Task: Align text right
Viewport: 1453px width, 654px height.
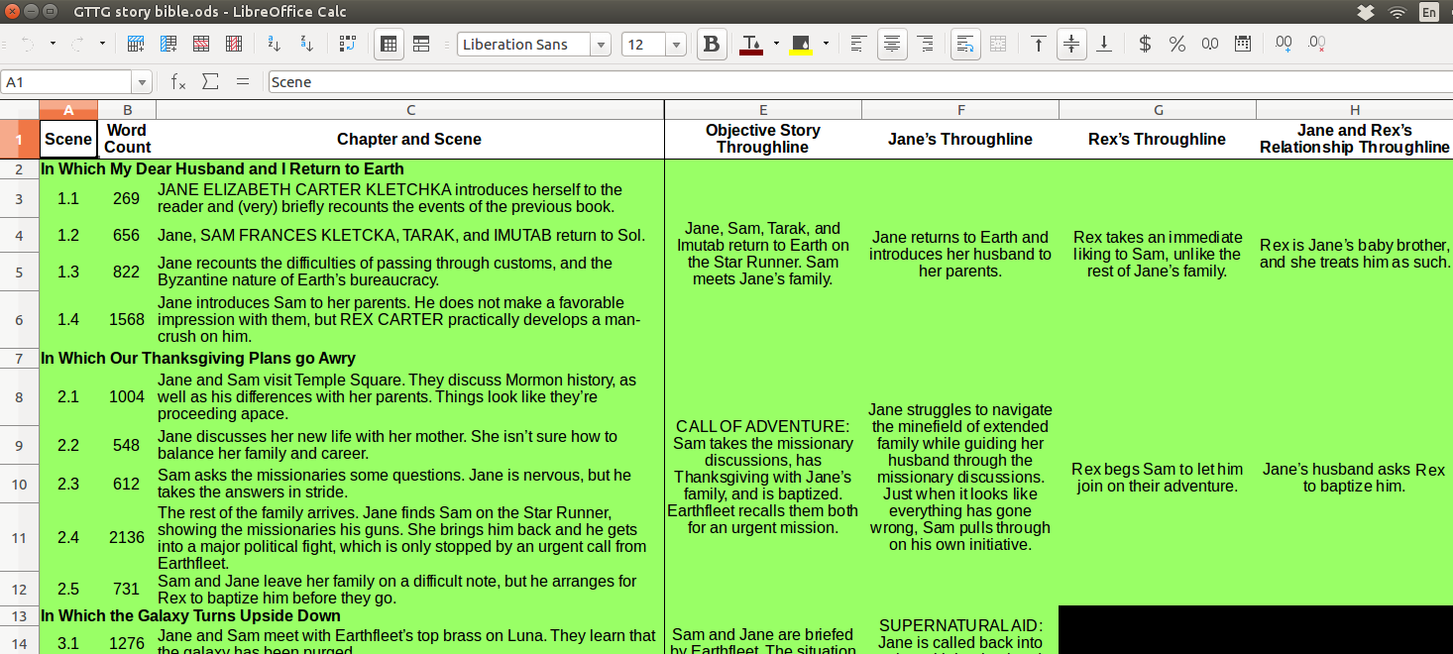Action: (926, 45)
